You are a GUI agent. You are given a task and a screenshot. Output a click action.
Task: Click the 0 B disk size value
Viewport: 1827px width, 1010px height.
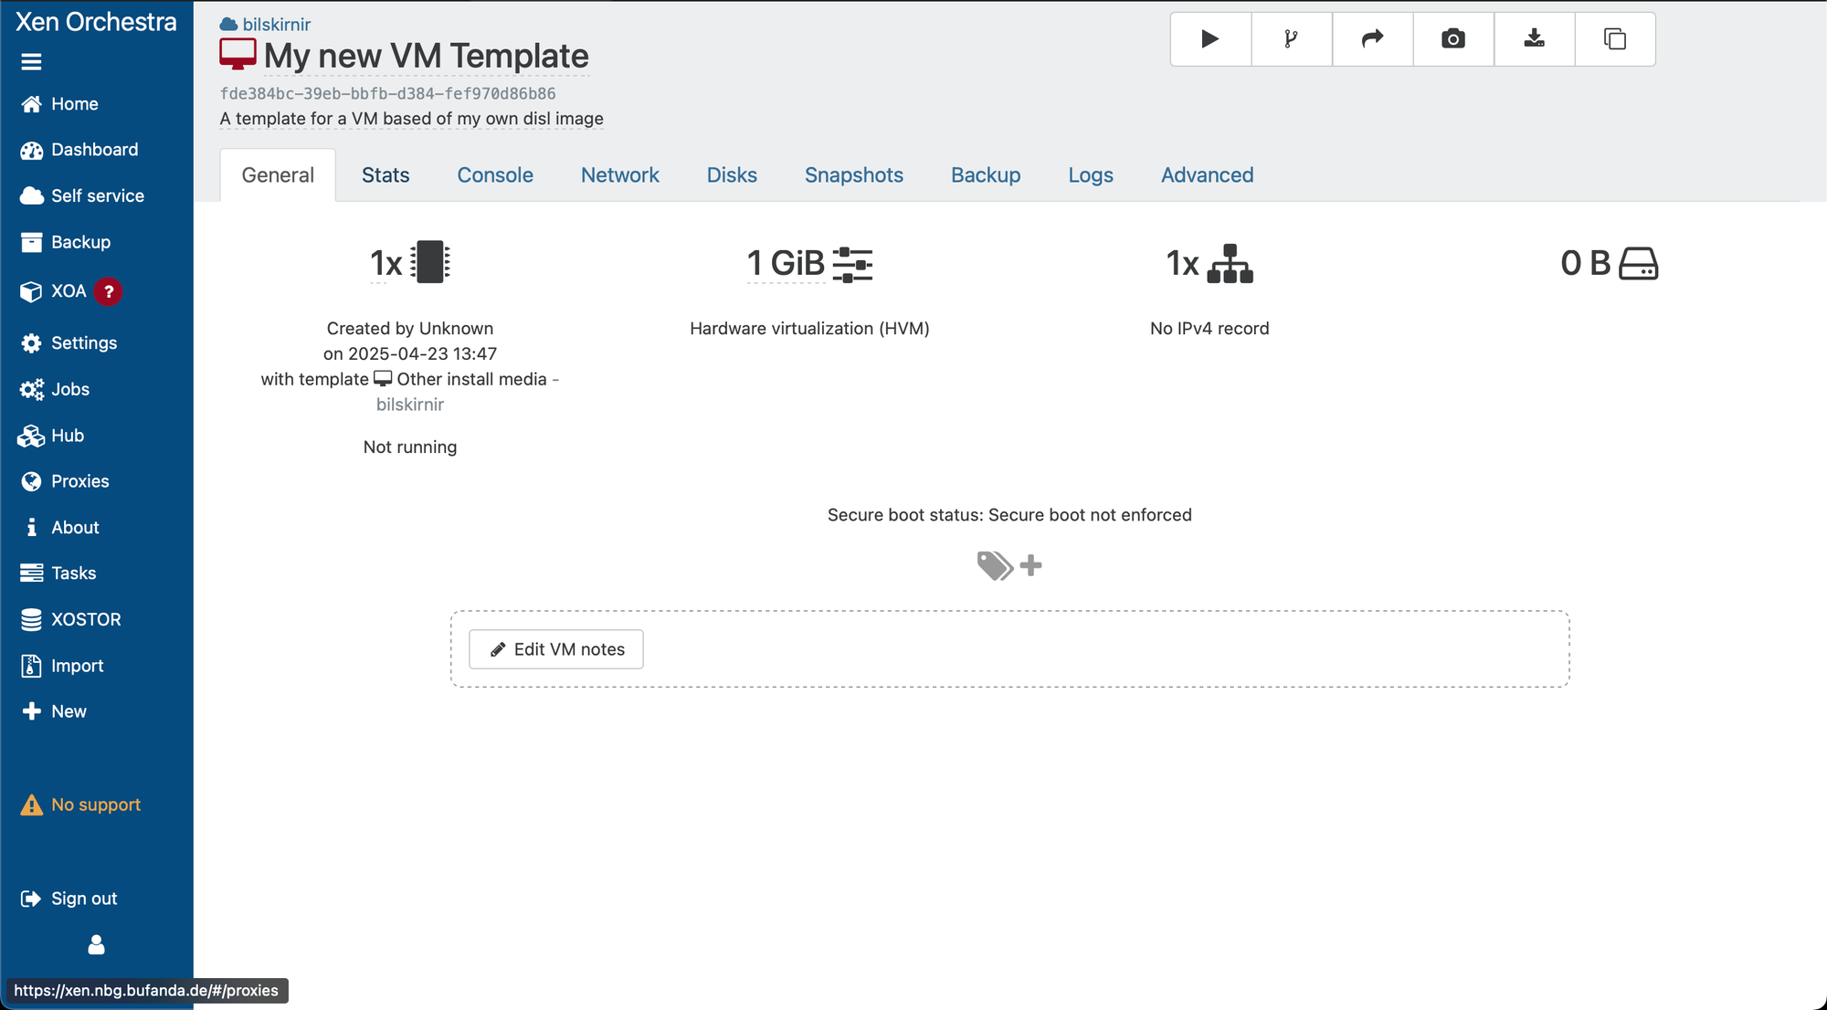[1585, 263]
